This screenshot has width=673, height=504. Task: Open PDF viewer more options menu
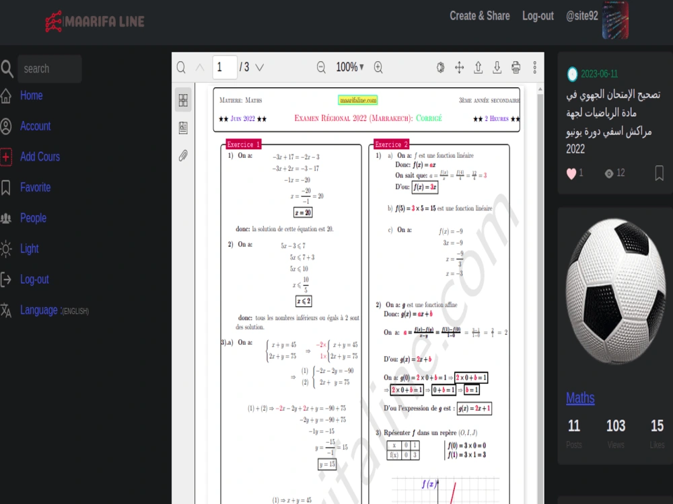[x=535, y=67]
